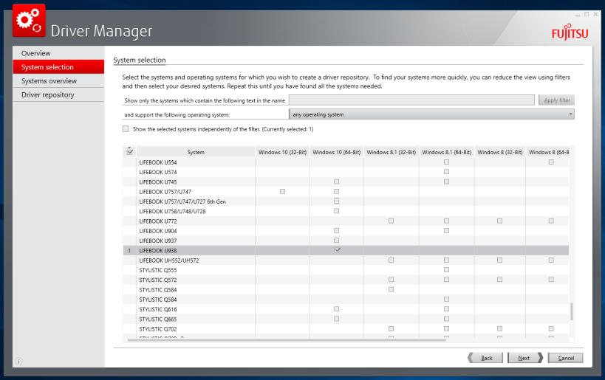The width and height of the screenshot is (605, 380).
Task: Check Windows 10 (64-Bit) for LIFEBOOK U758/U748/U728
Action: click(x=336, y=211)
